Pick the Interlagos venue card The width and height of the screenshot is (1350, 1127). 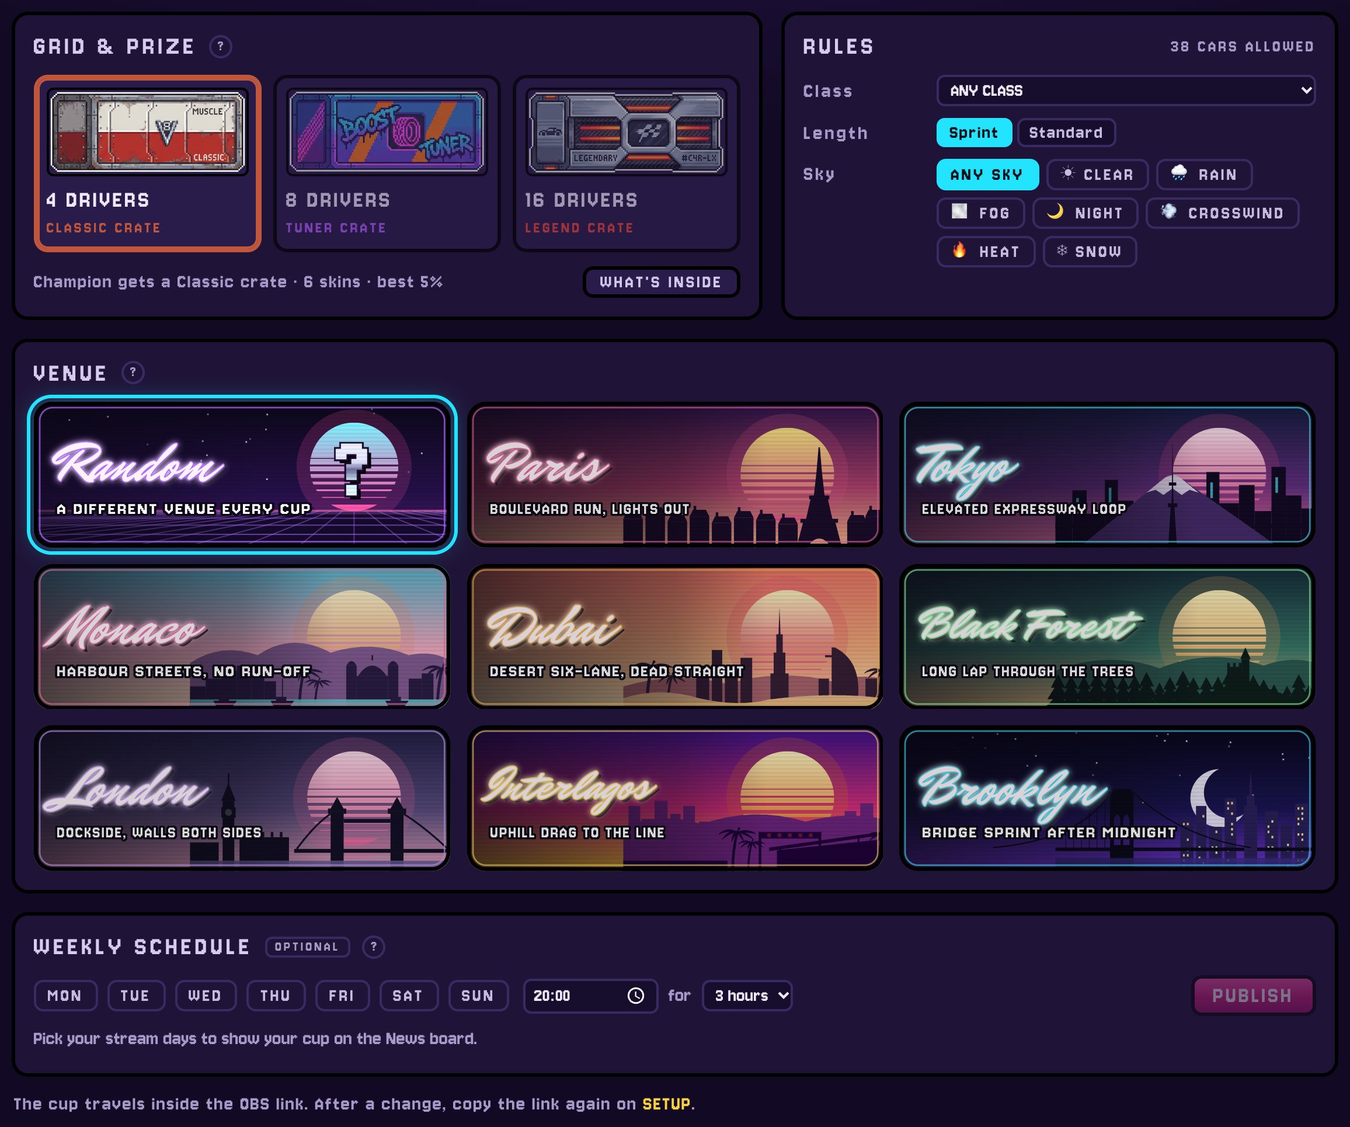[675, 798]
